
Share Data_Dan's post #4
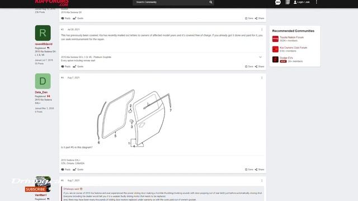coord(260,170)
